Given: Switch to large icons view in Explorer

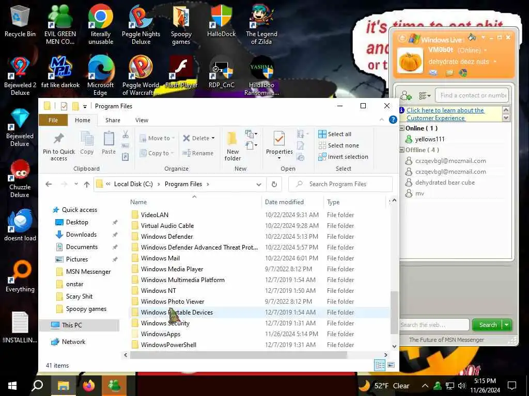Looking at the screenshot, I should 391,365.
